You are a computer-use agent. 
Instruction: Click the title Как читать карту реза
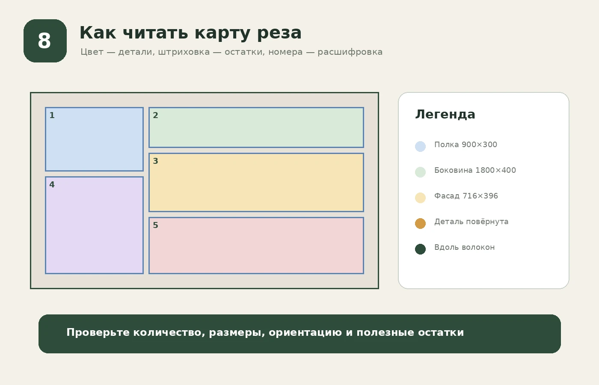pyautogui.click(x=190, y=33)
